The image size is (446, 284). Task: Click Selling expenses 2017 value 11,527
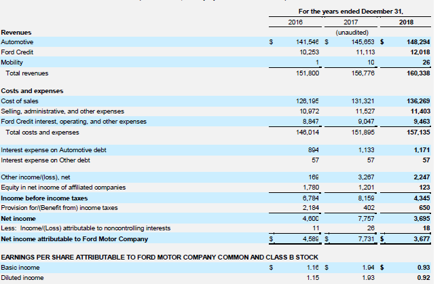point(365,111)
